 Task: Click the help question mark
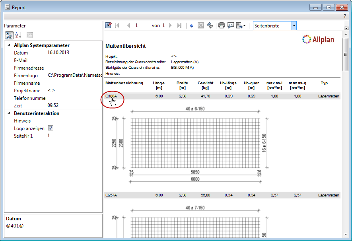[345, 16]
